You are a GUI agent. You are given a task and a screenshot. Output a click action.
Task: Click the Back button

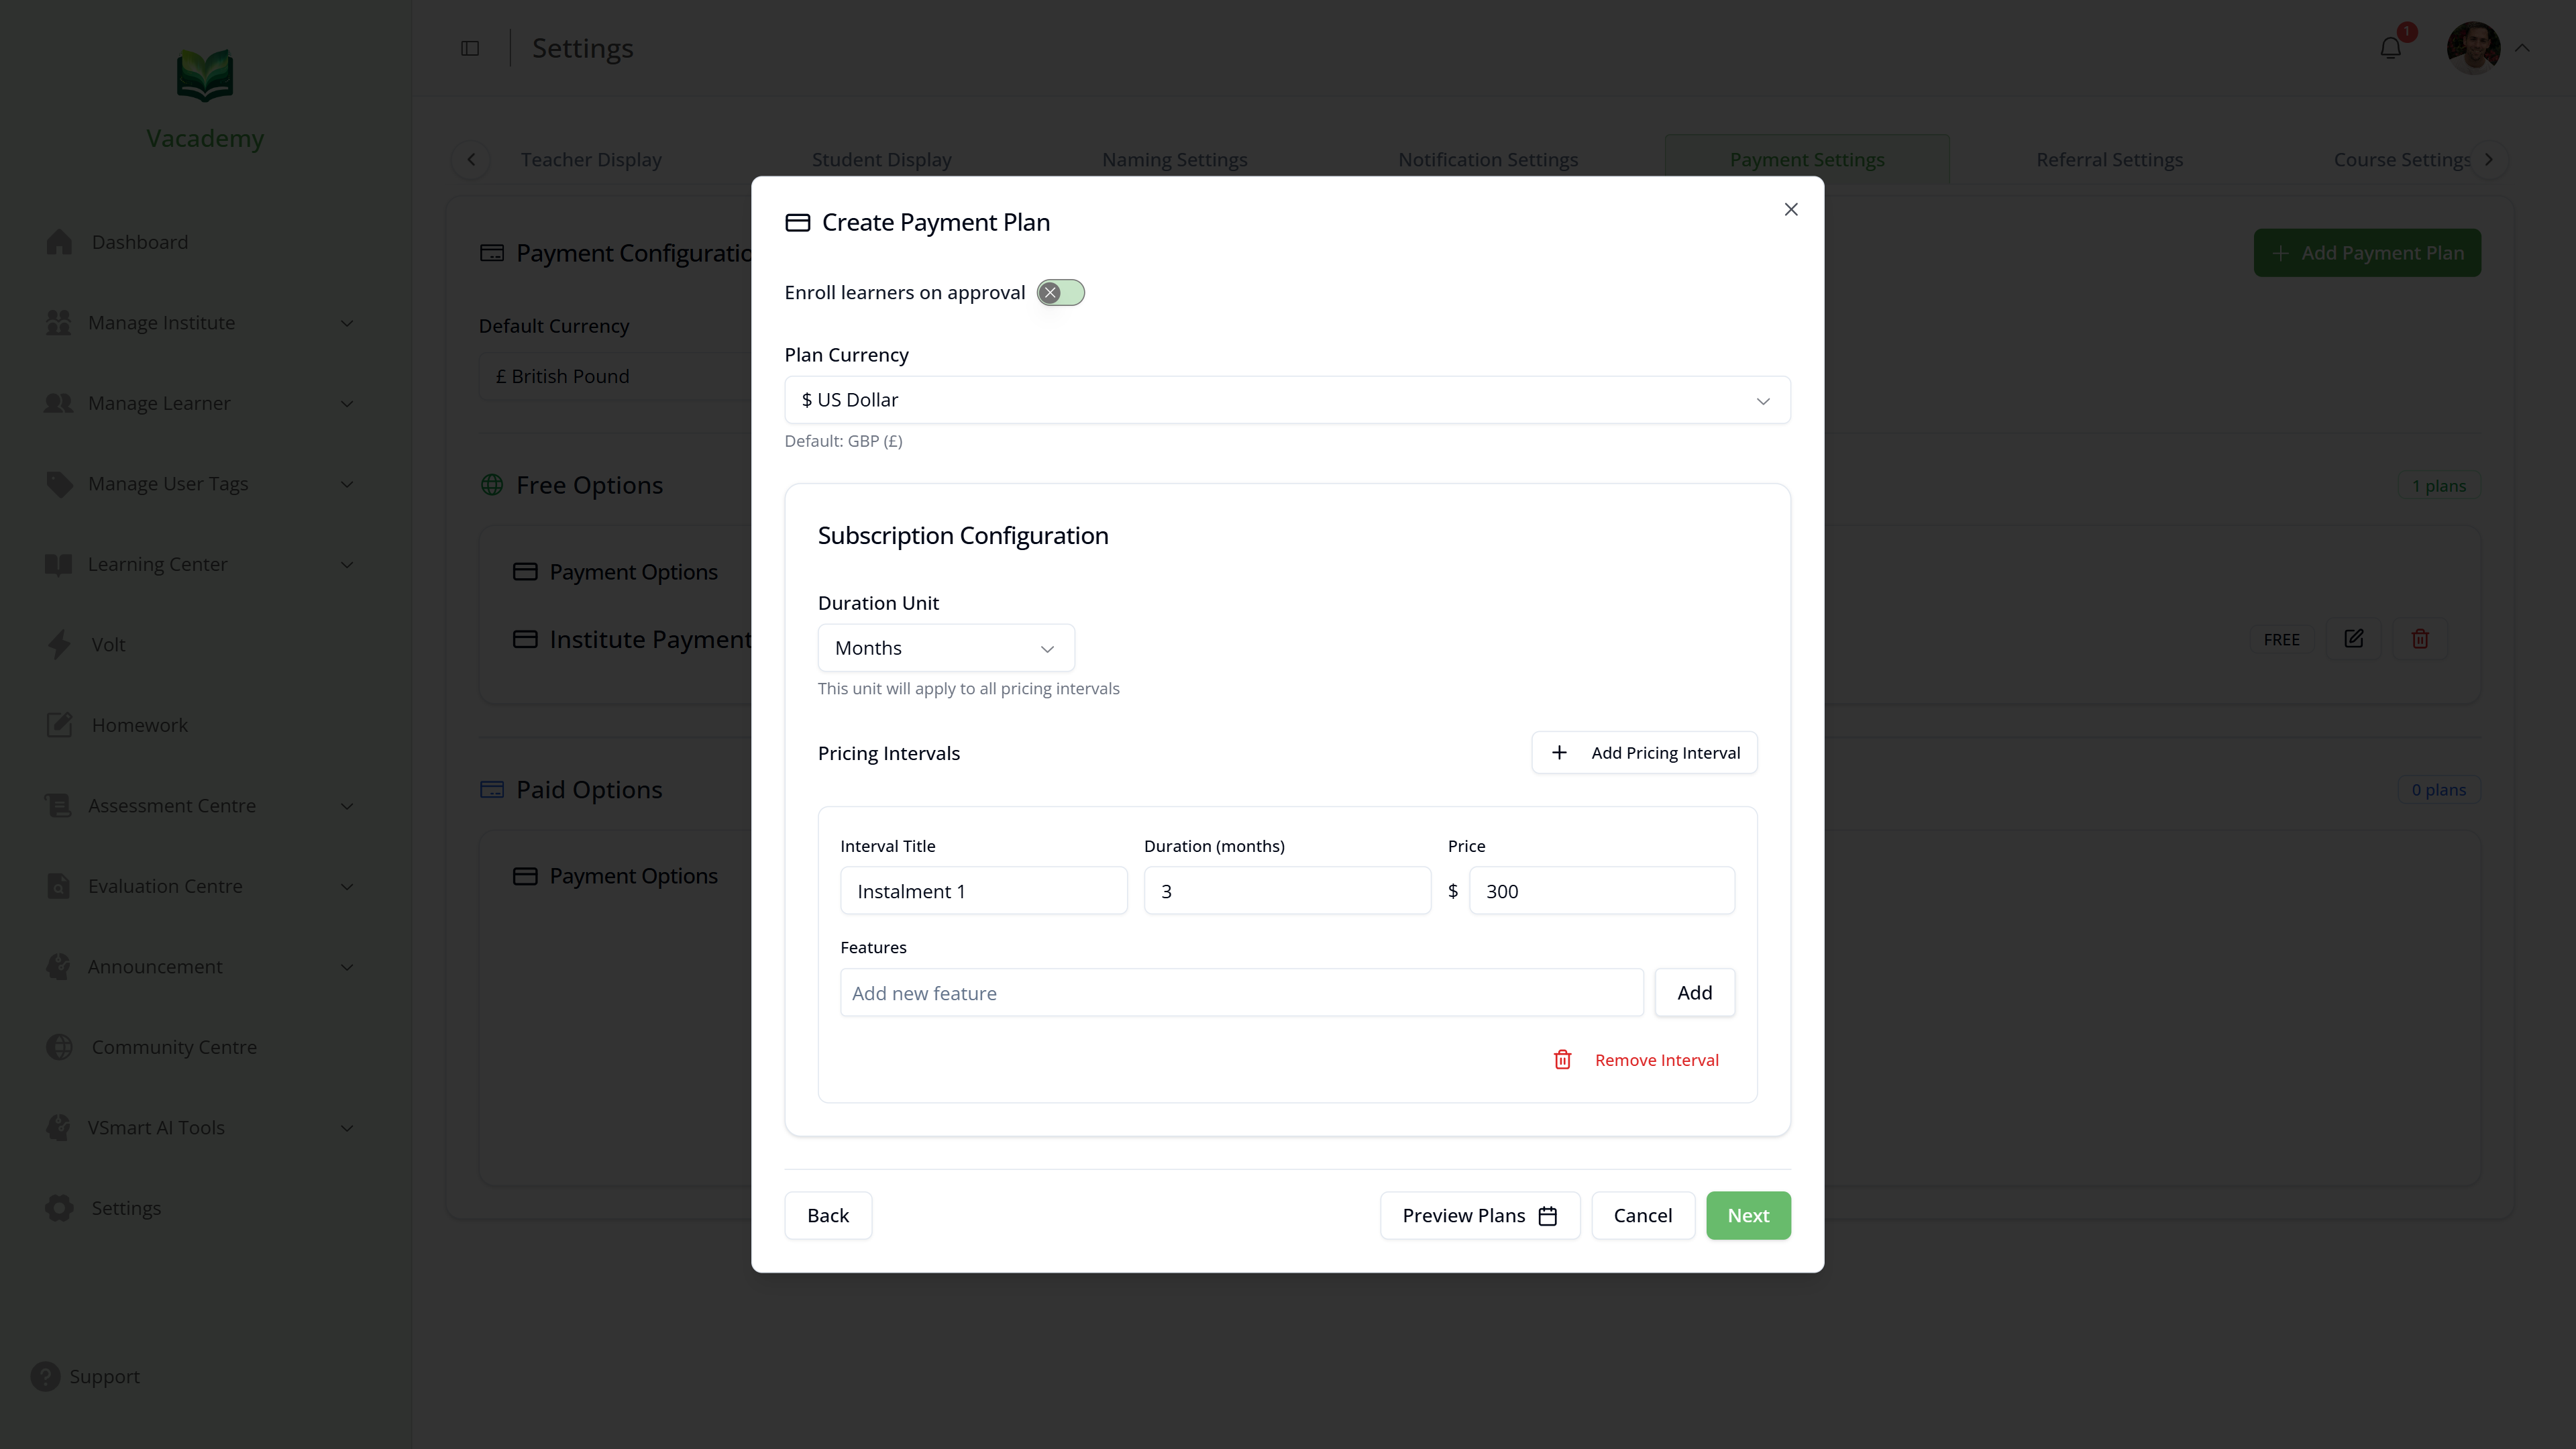(828, 1215)
